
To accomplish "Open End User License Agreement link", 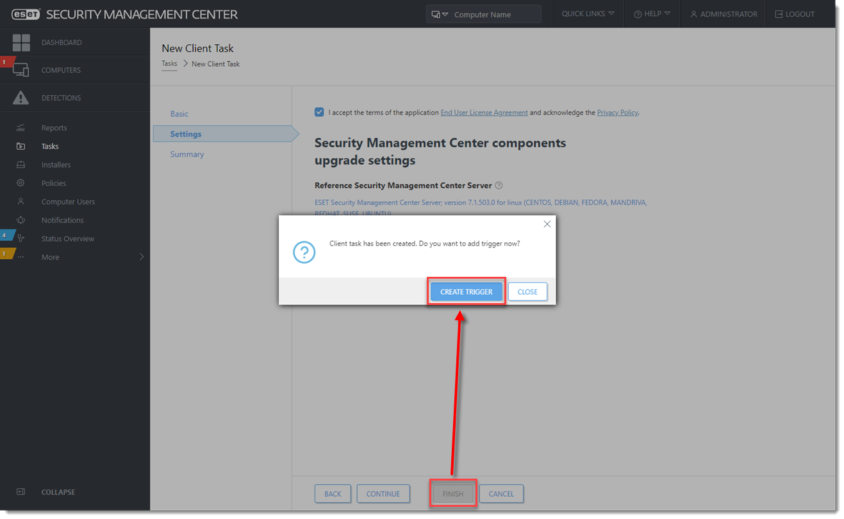I will pos(484,113).
